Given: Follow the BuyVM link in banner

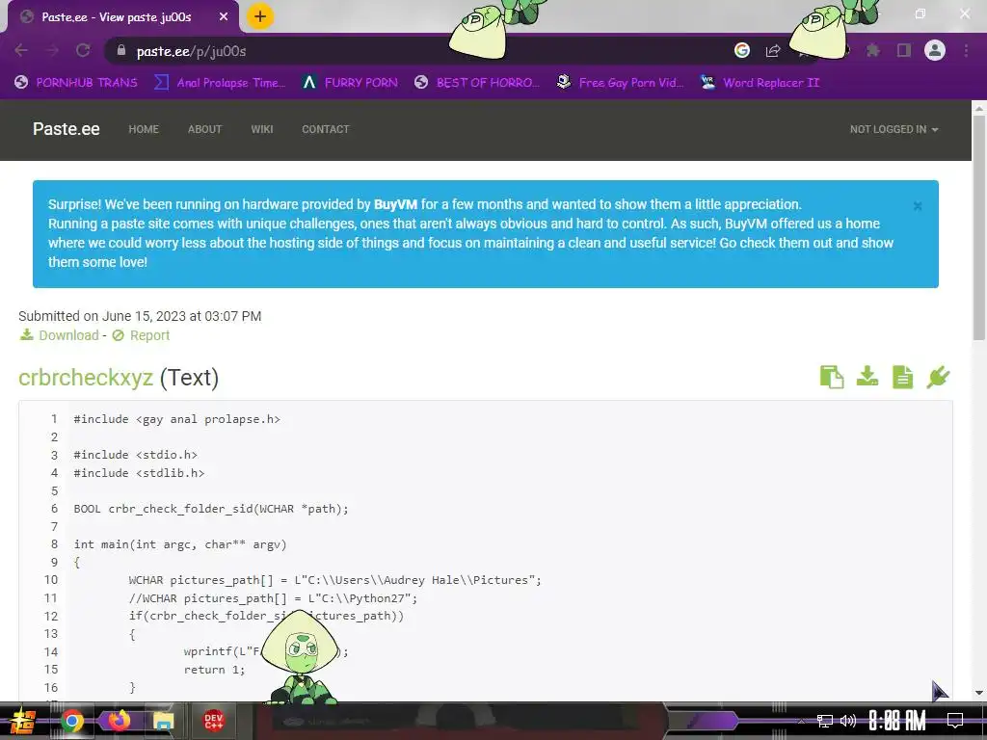Looking at the screenshot, I should [395, 204].
